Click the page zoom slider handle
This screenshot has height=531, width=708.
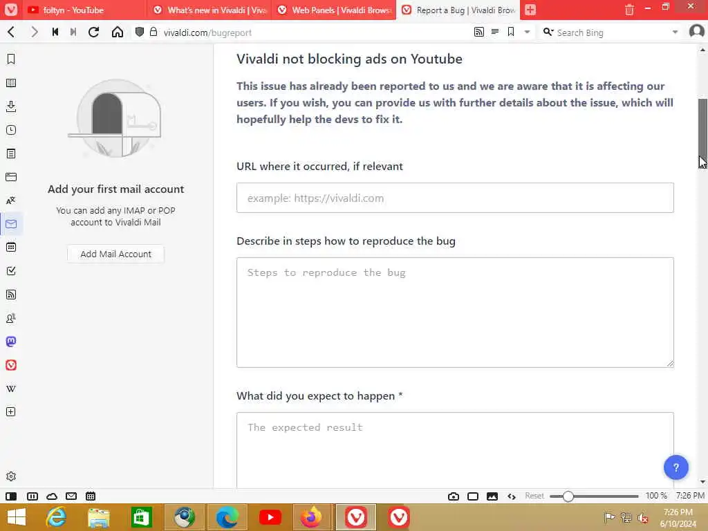point(568,496)
